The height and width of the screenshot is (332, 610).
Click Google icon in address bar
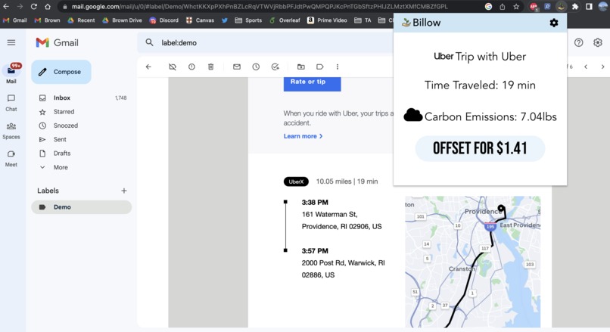(x=488, y=7)
